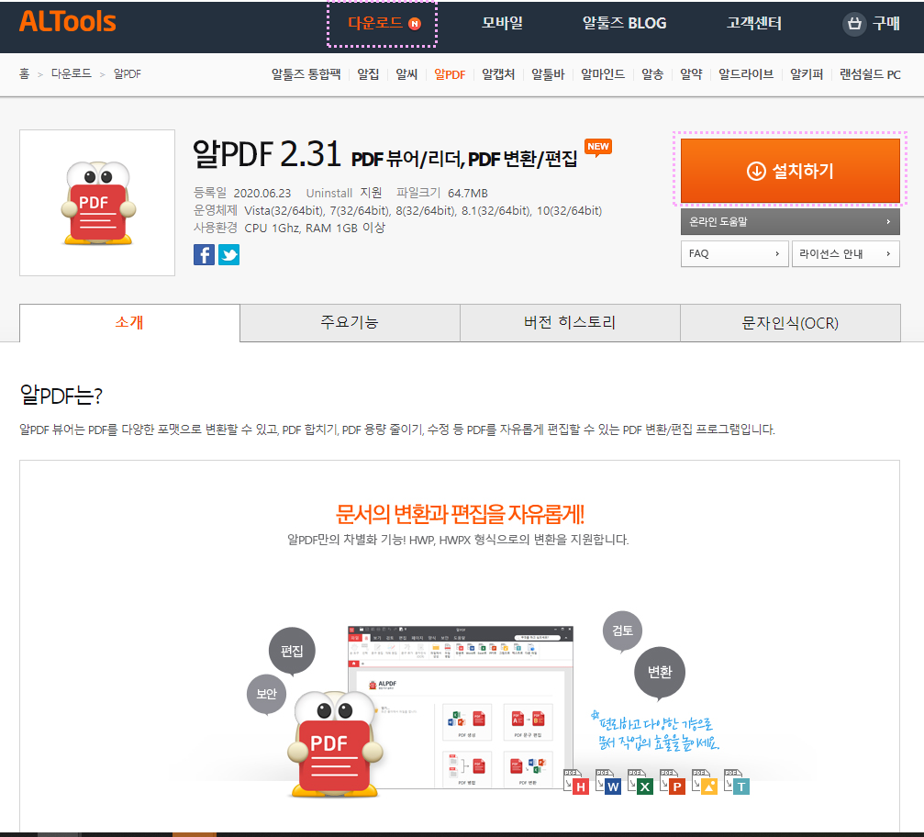Click the PDF to text (T) icon

coord(737,782)
